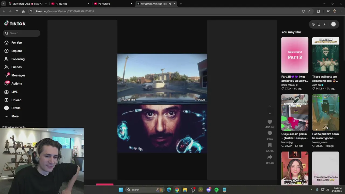Open the 'New story! Part 2' video thumbnail
This screenshot has height=194, width=345.
[x=295, y=55]
